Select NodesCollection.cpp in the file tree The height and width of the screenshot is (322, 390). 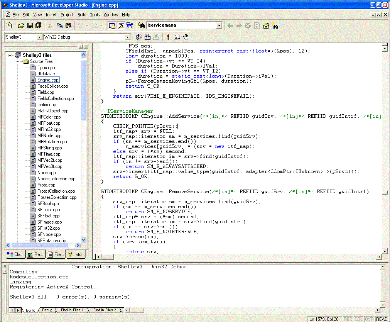pyautogui.click(x=56, y=178)
